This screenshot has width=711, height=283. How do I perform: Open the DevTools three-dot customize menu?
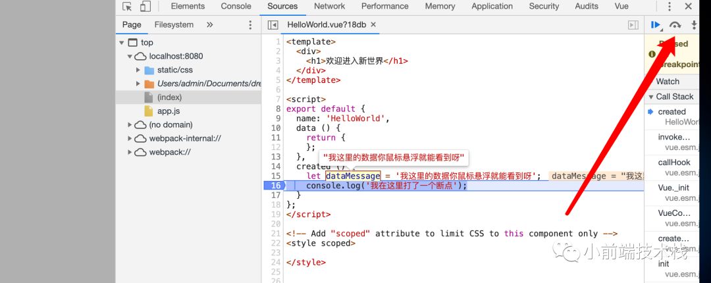(x=670, y=7)
